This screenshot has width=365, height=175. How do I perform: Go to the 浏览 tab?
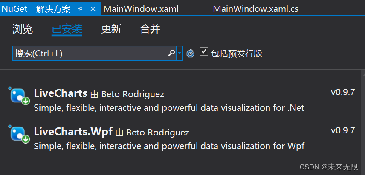point(23,29)
